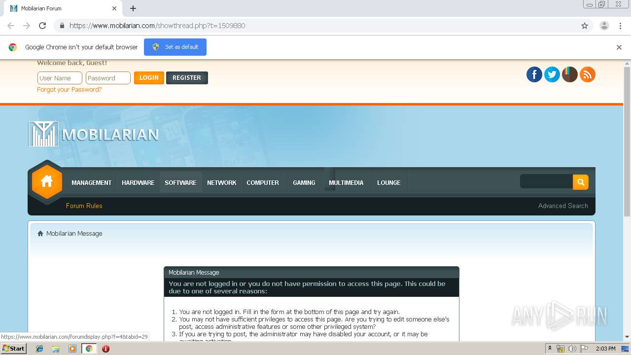This screenshot has height=355, width=631.
Task: Click Chrome icon in taskbar
Action: click(89, 349)
